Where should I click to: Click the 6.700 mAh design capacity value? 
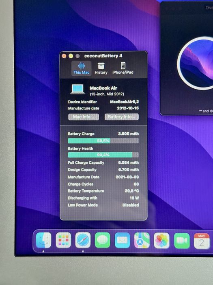[129, 170]
